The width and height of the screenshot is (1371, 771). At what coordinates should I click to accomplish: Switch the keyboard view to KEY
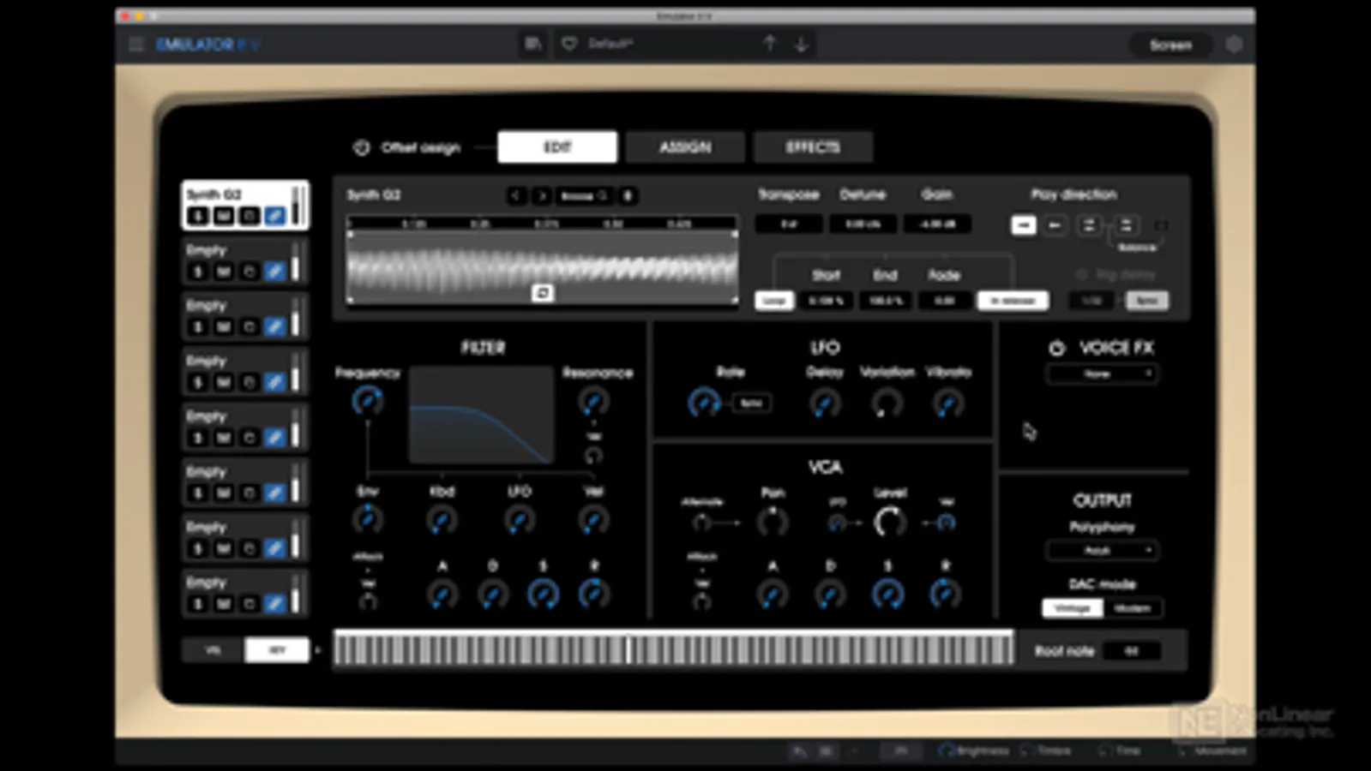tap(277, 650)
